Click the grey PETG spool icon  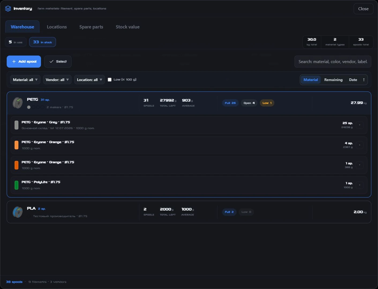point(18,103)
